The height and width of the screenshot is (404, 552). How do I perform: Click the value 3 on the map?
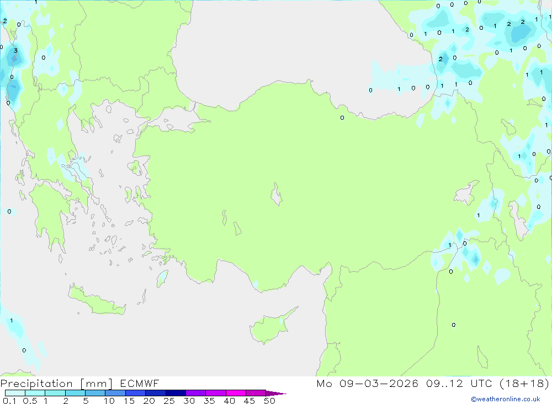pyautogui.click(x=15, y=51)
